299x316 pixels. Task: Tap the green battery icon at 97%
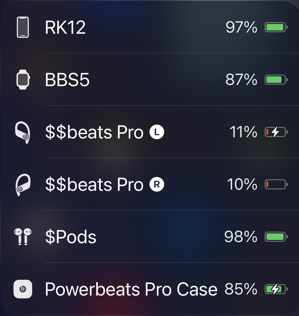coord(276,27)
